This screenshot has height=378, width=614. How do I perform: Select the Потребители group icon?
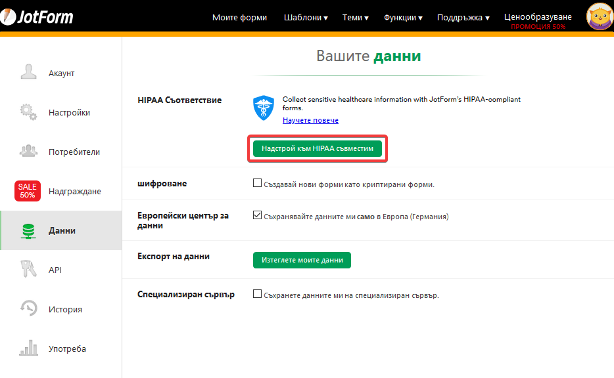click(28, 151)
